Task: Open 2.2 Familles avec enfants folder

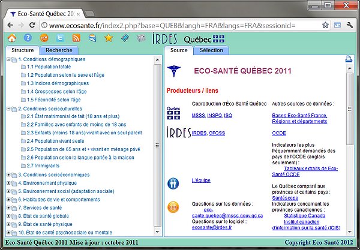Action: (73, 125)
